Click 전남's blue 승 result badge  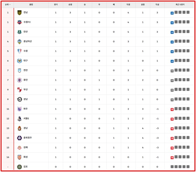tap(172, 13)
